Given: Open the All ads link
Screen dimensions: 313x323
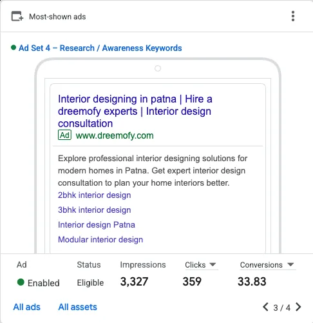Looking at the screenshot, I should [x=27, y=307].
